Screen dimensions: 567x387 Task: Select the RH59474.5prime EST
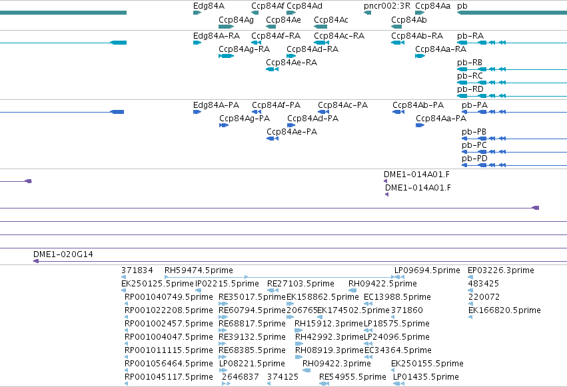(281, 277)
